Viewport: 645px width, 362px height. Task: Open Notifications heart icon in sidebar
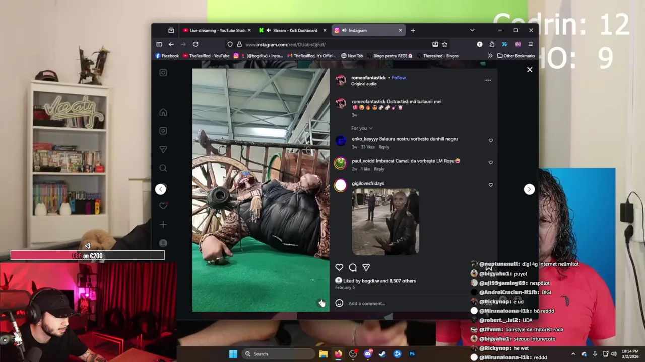coord(163,206)
